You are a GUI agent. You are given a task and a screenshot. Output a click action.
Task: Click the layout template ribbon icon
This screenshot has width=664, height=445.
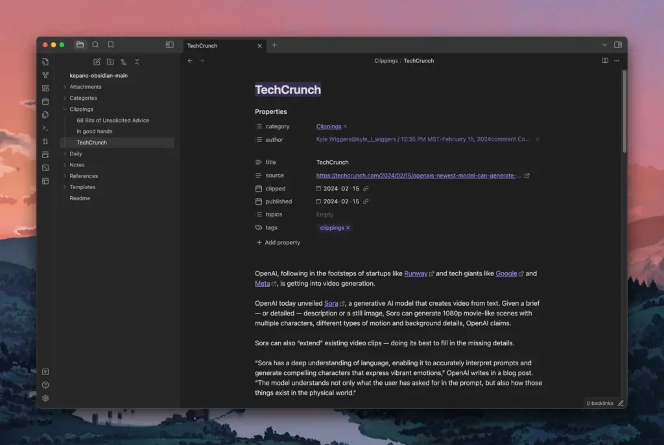(45, 181)
